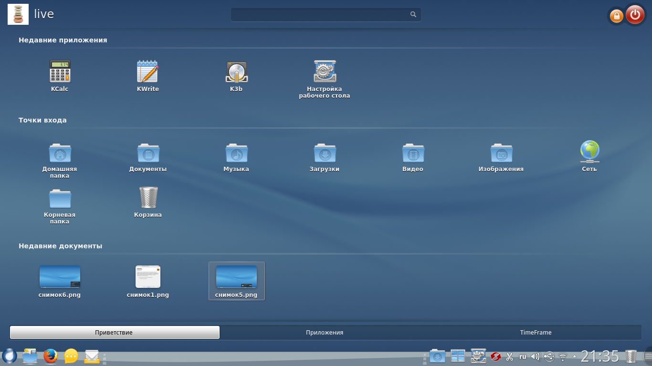Viewport: 652px width, 366px height.
Task: Open the chat messenger from taskbar
Action: [71, 356]
